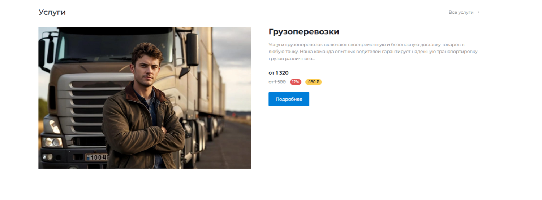Click the Подробнее button

289,99
